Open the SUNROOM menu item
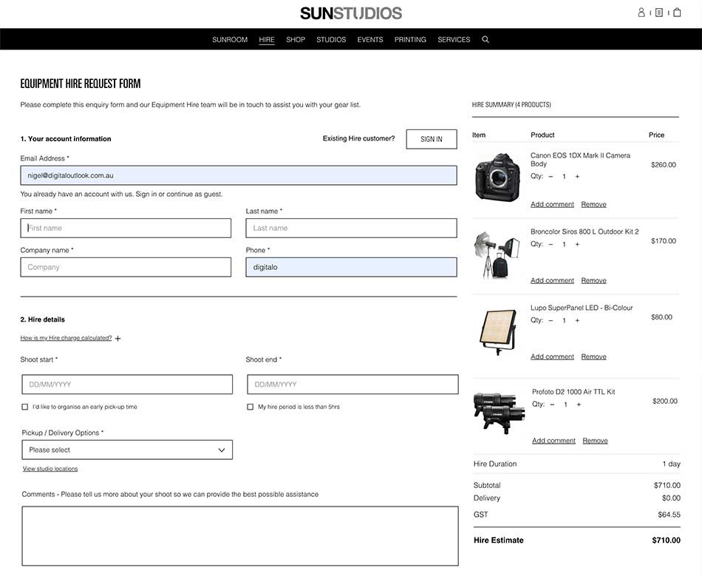702x579 pixels. 230,39
